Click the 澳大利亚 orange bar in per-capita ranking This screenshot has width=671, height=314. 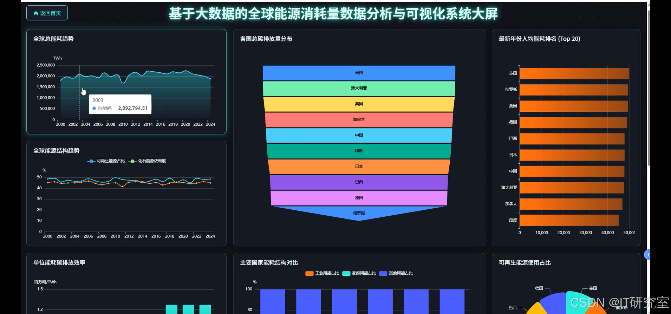(x=572, y=188)
